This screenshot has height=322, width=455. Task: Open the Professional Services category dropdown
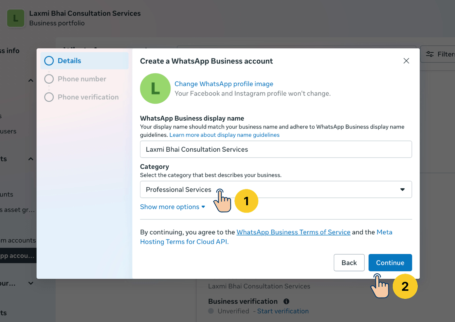(276, 190)
